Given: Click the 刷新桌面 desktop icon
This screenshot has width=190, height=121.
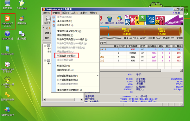Looking at the screenshot, I should (x=22, y=20).
